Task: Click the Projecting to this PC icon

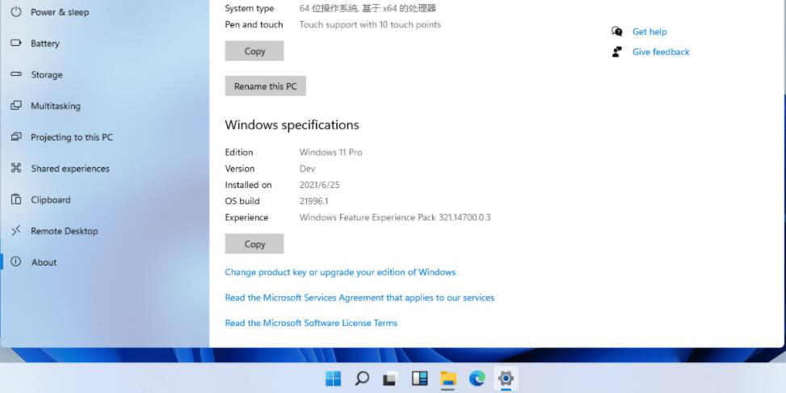Action: click(16, 136)
